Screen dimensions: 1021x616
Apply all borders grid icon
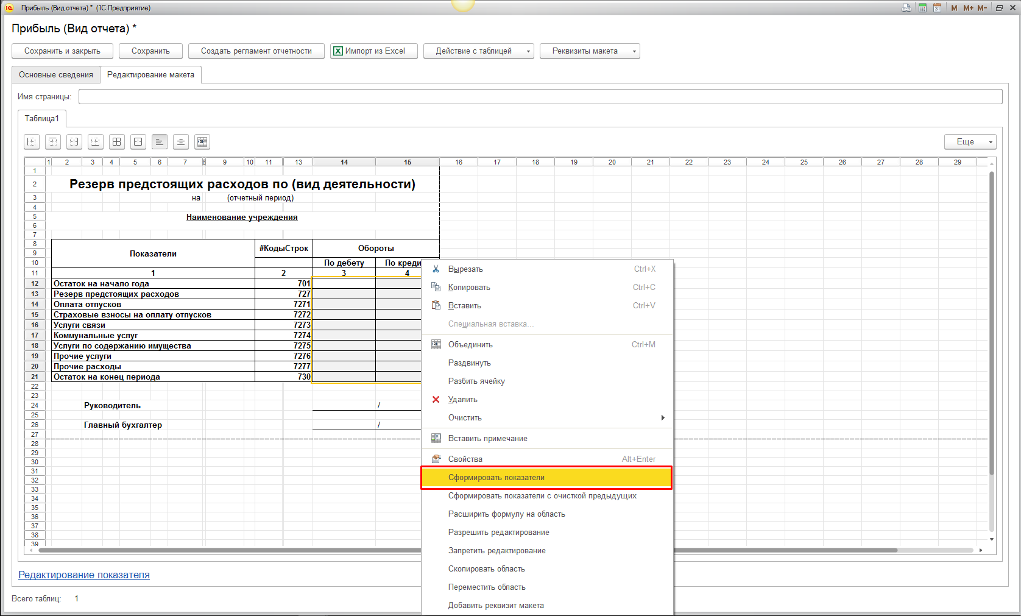117,142
